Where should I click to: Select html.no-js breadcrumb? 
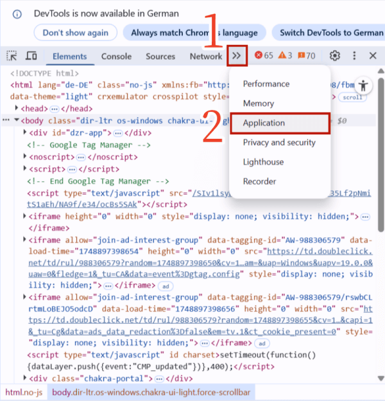click(24, 392)
